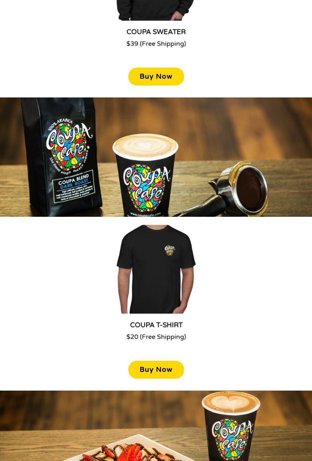Click www.coupacafe.com text on the cup
Viewport: 312px width, 461px height.
tap(145, 215)
